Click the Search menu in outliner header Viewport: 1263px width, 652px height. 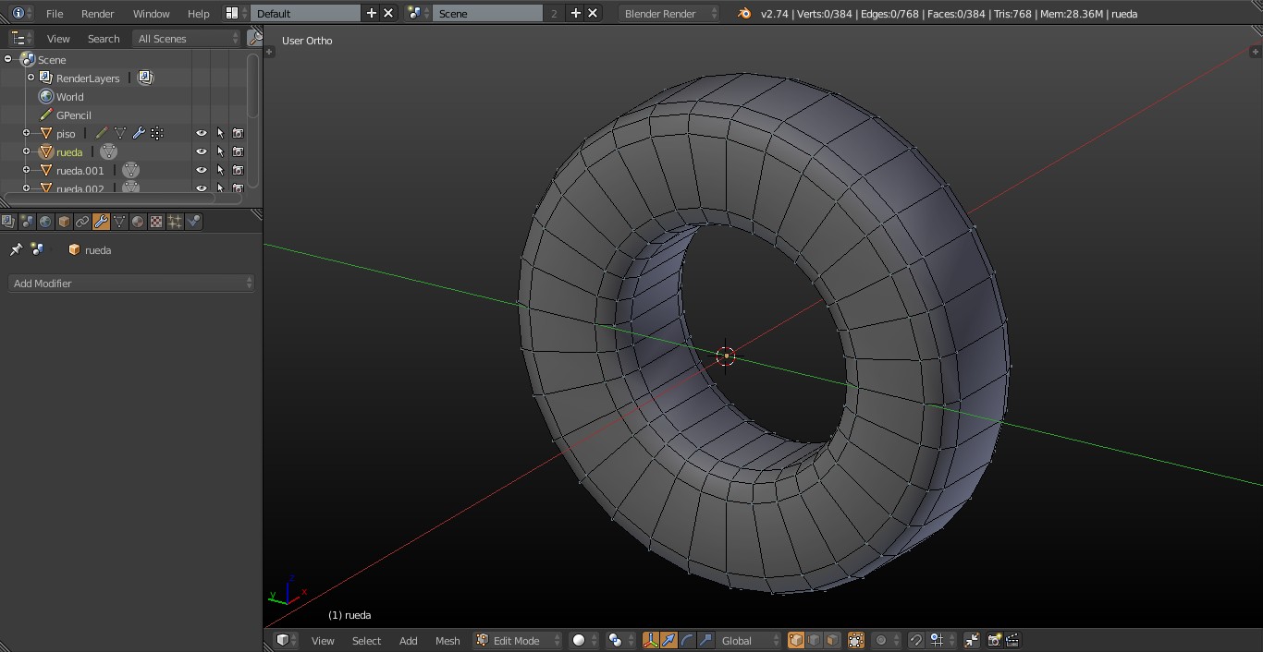104,38
